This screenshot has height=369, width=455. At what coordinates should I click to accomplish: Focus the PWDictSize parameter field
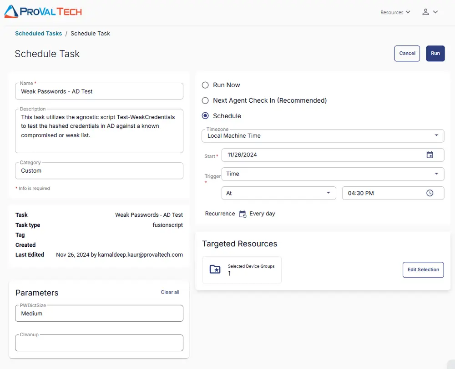[99, 314]
